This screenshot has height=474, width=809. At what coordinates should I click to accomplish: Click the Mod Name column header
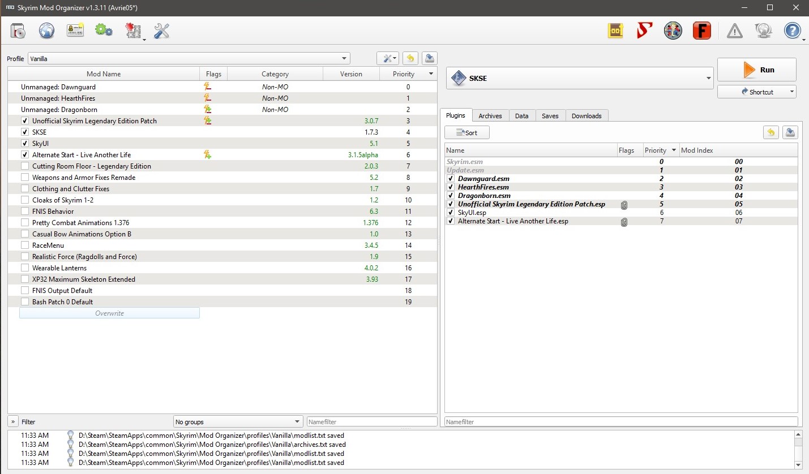point(104,74)
